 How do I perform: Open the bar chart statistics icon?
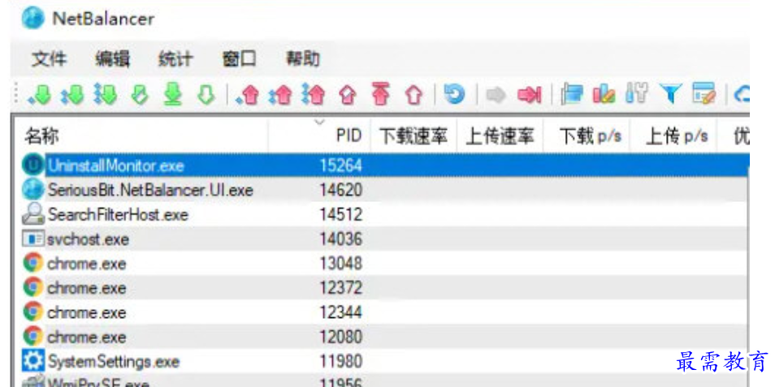pos(604,94)
